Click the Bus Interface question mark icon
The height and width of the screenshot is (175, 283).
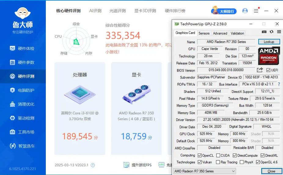point(279,84)
